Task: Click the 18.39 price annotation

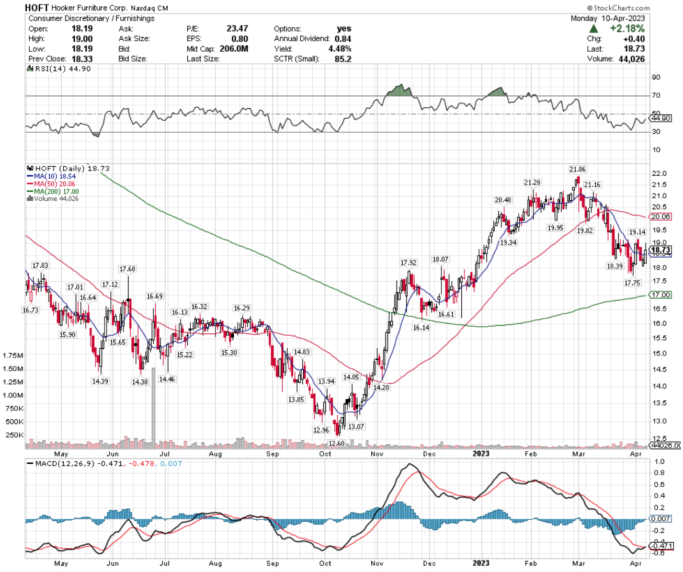Action: click(x=614, y=266)
